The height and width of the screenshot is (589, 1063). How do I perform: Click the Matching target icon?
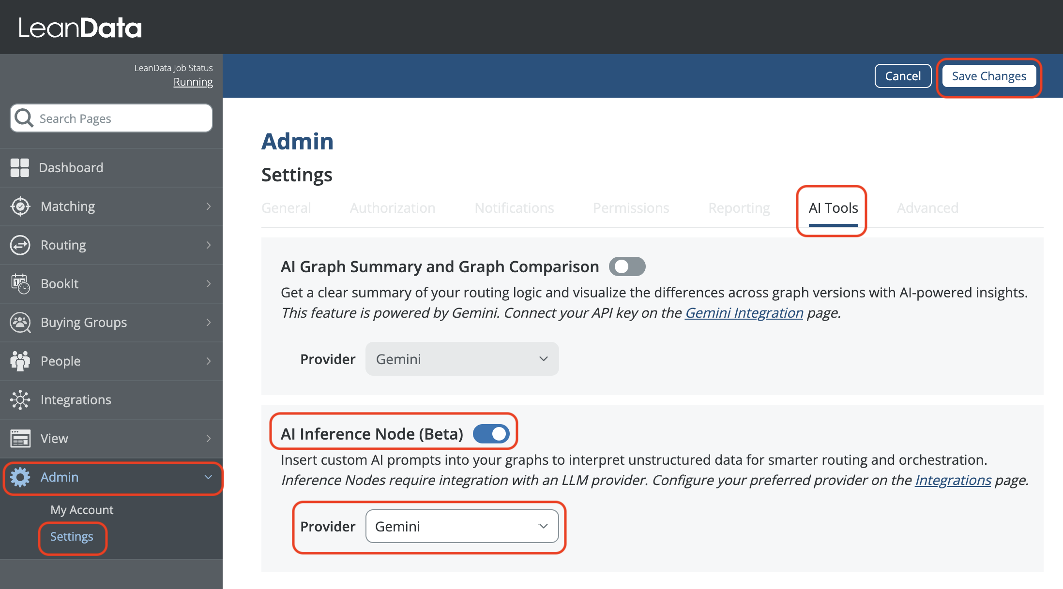coord(20,206)
